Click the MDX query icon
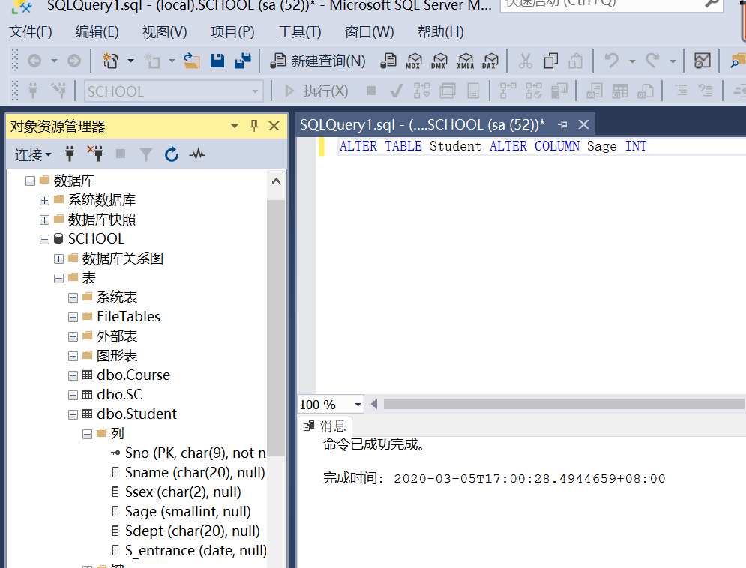The image size is (746, 568). coord(413,61)
